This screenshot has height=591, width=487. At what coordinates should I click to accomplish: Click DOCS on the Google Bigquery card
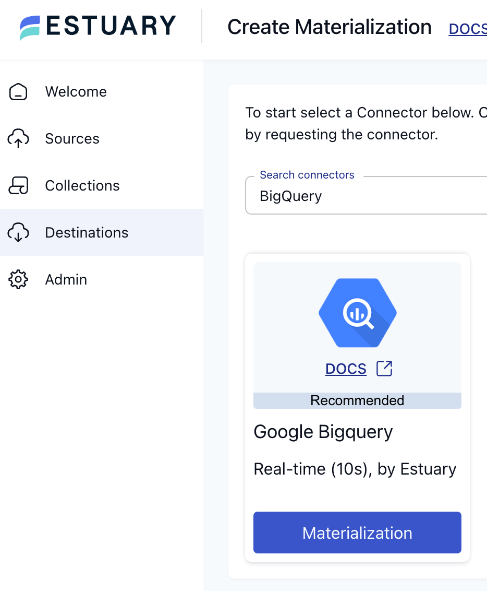click(346, 369)
